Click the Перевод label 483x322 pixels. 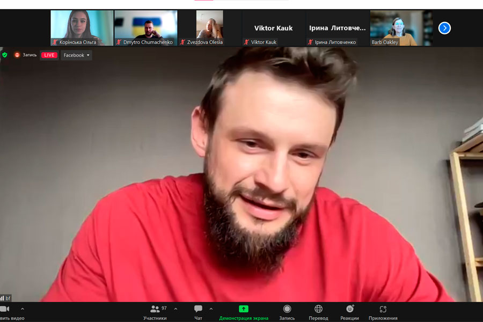pyautogui.click(x=318, y=318)
